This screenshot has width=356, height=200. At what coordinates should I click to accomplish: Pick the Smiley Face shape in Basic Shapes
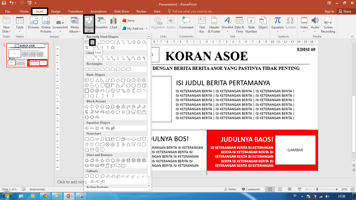113,91
